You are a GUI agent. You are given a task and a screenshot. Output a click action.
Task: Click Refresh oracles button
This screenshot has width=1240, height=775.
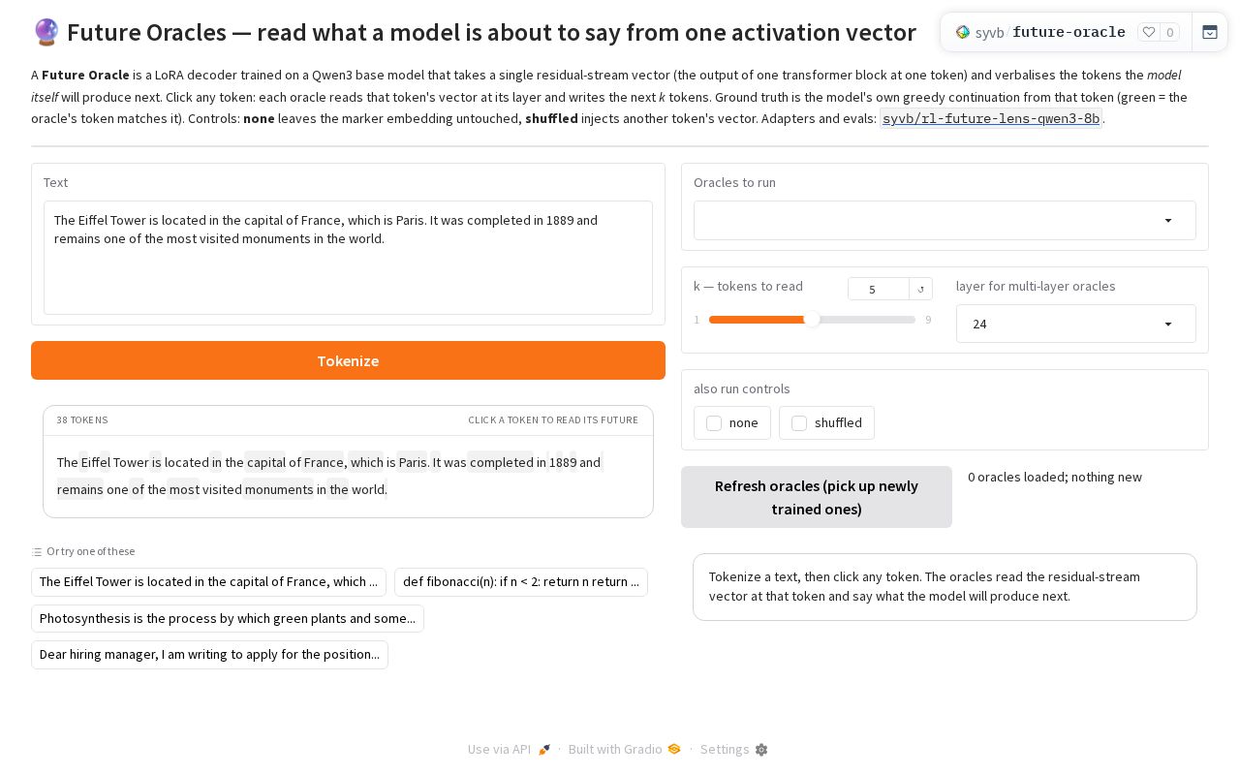click(x=817, y=497)
